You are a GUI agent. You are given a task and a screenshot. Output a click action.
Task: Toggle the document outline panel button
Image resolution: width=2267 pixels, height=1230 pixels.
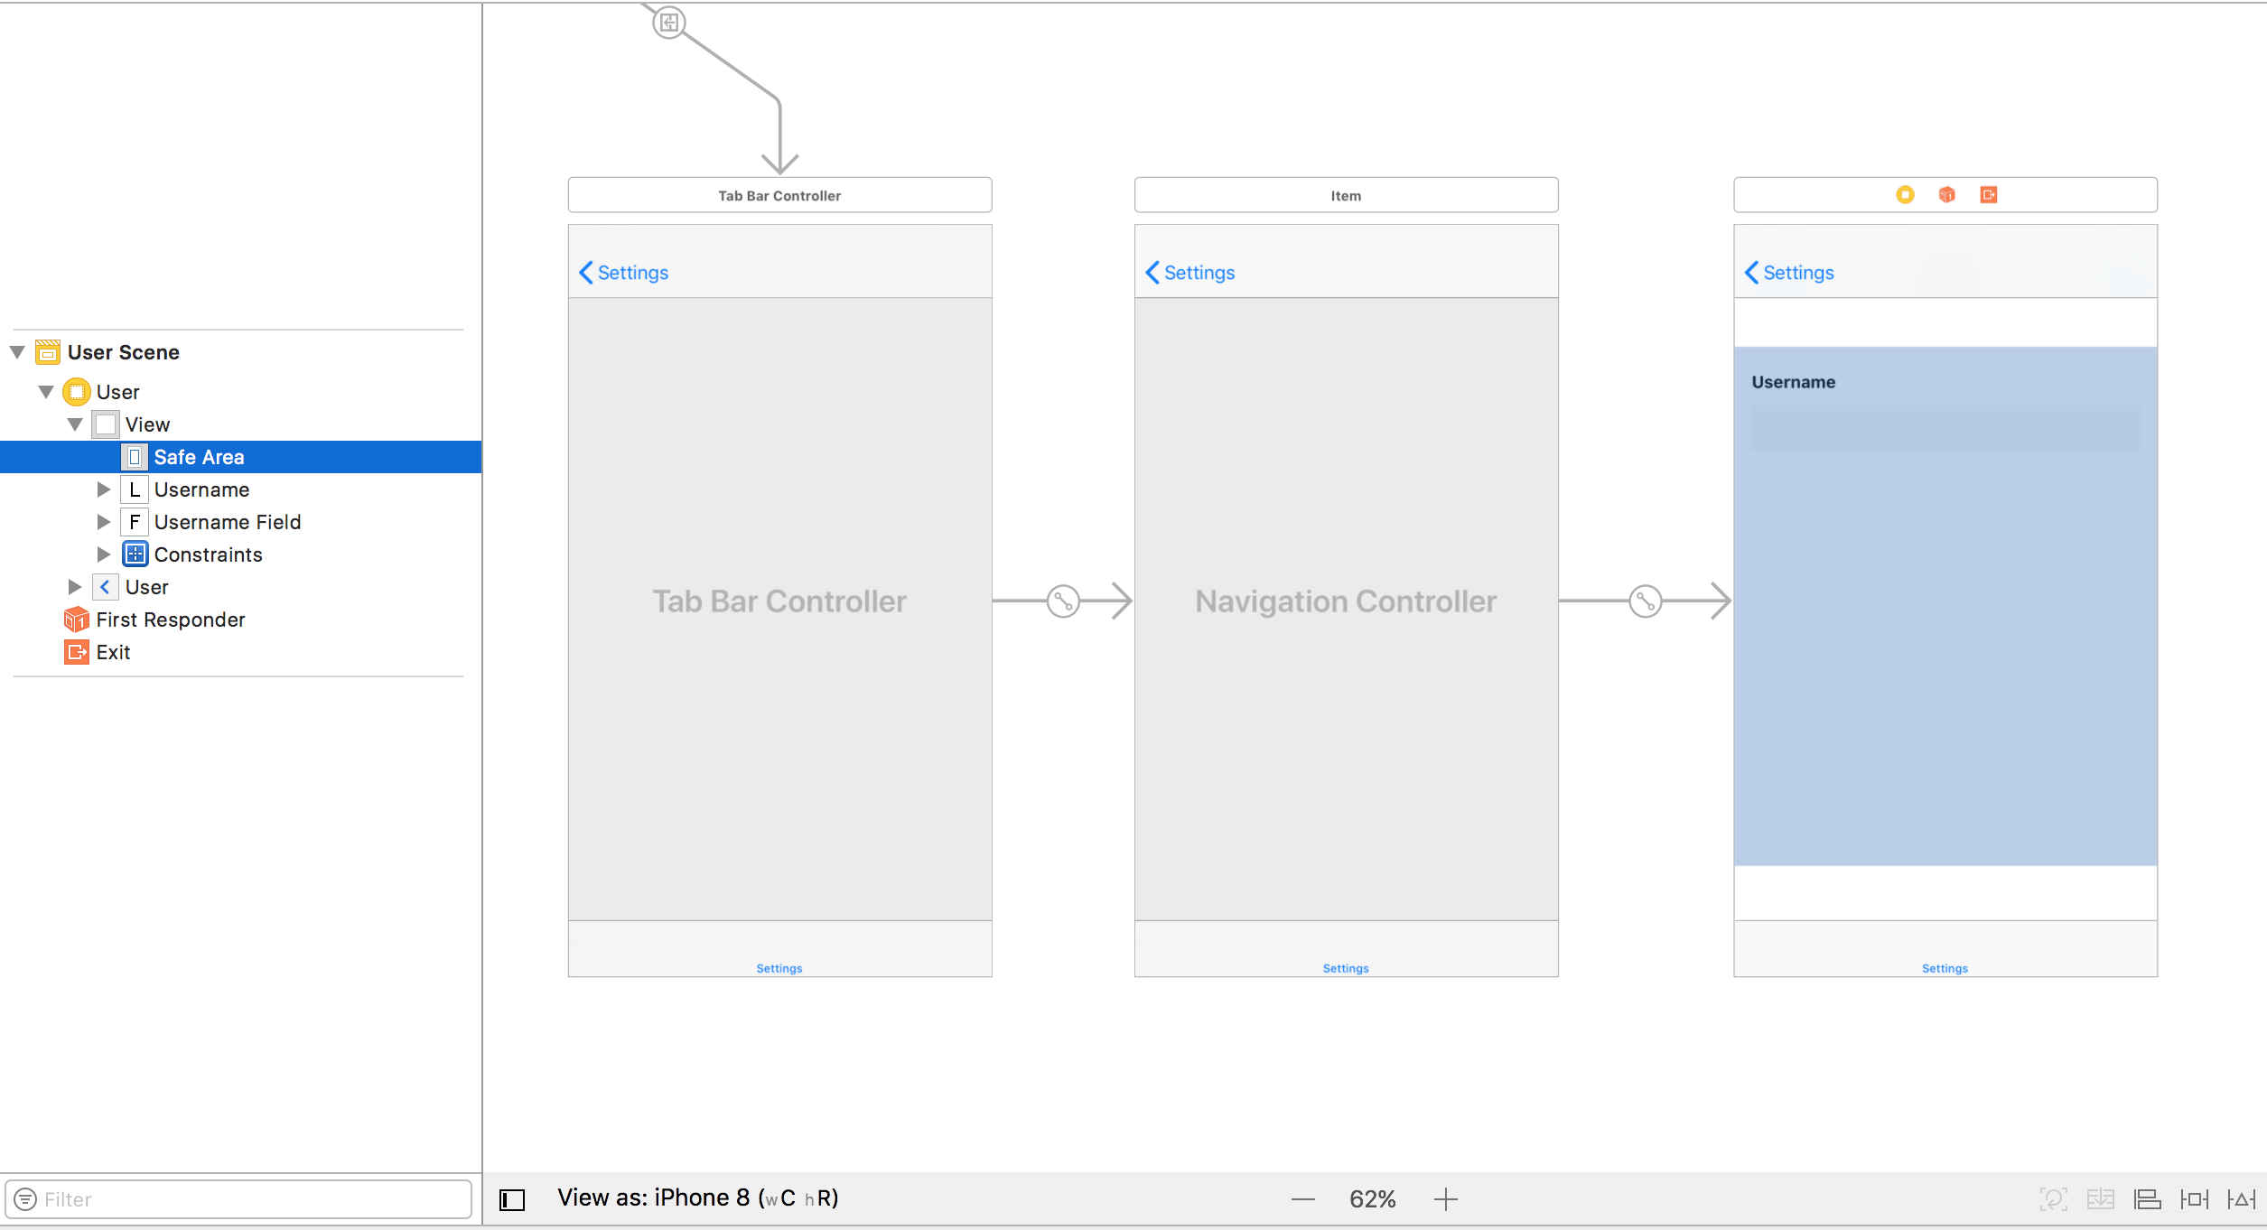pyautogui.click(x=512, y=1199)
